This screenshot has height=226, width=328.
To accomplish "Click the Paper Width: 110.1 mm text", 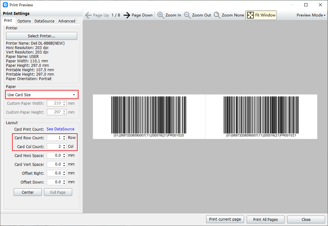I will click(x=27, y=61).
